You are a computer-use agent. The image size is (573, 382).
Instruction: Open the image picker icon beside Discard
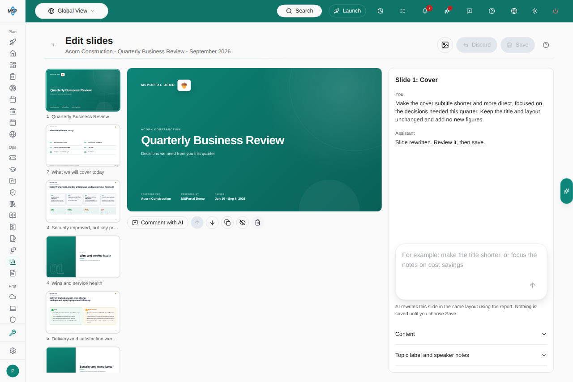[445, 45]
